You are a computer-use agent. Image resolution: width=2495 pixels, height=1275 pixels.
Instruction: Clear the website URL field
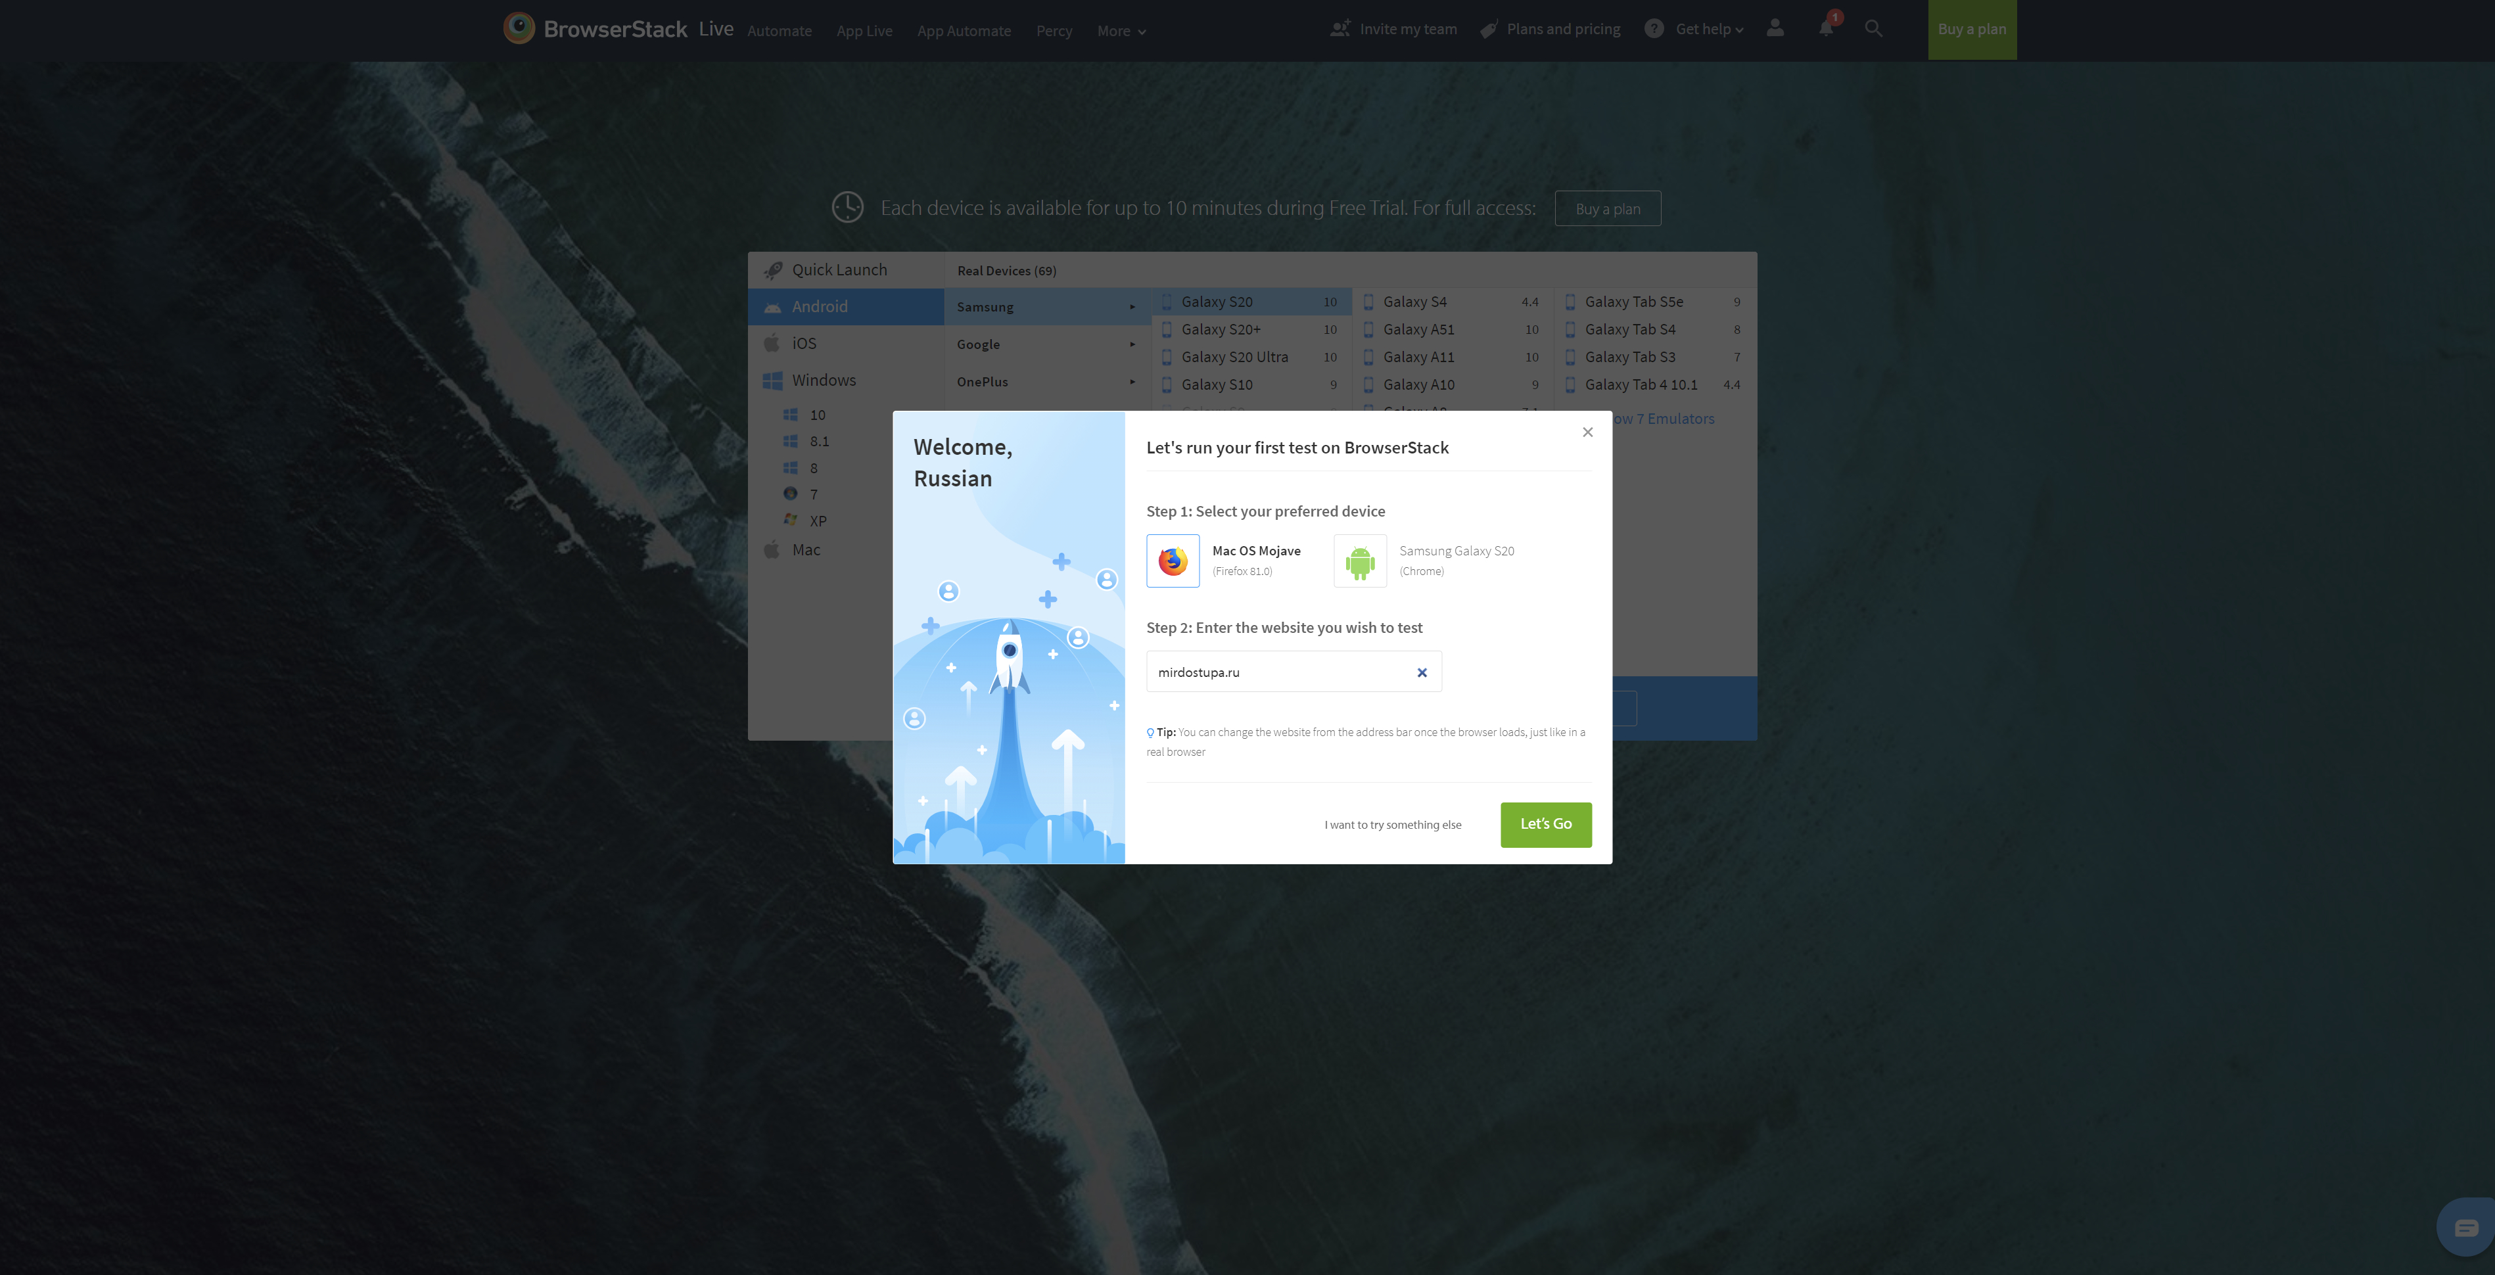tap(1422, 673)
